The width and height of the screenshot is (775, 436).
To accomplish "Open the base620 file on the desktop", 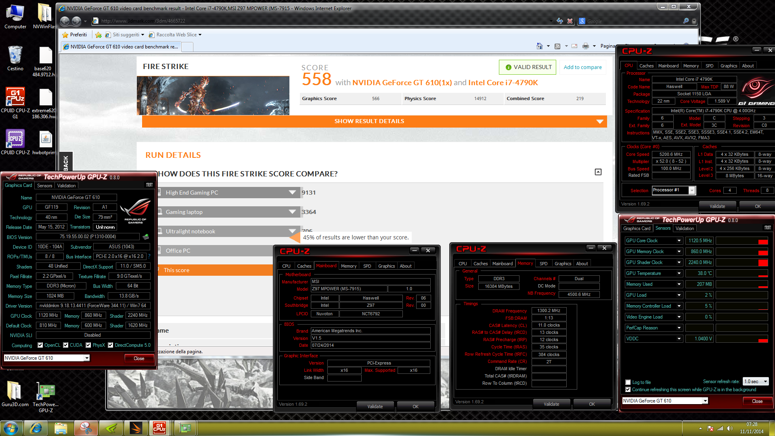I will tap(44, 61).
